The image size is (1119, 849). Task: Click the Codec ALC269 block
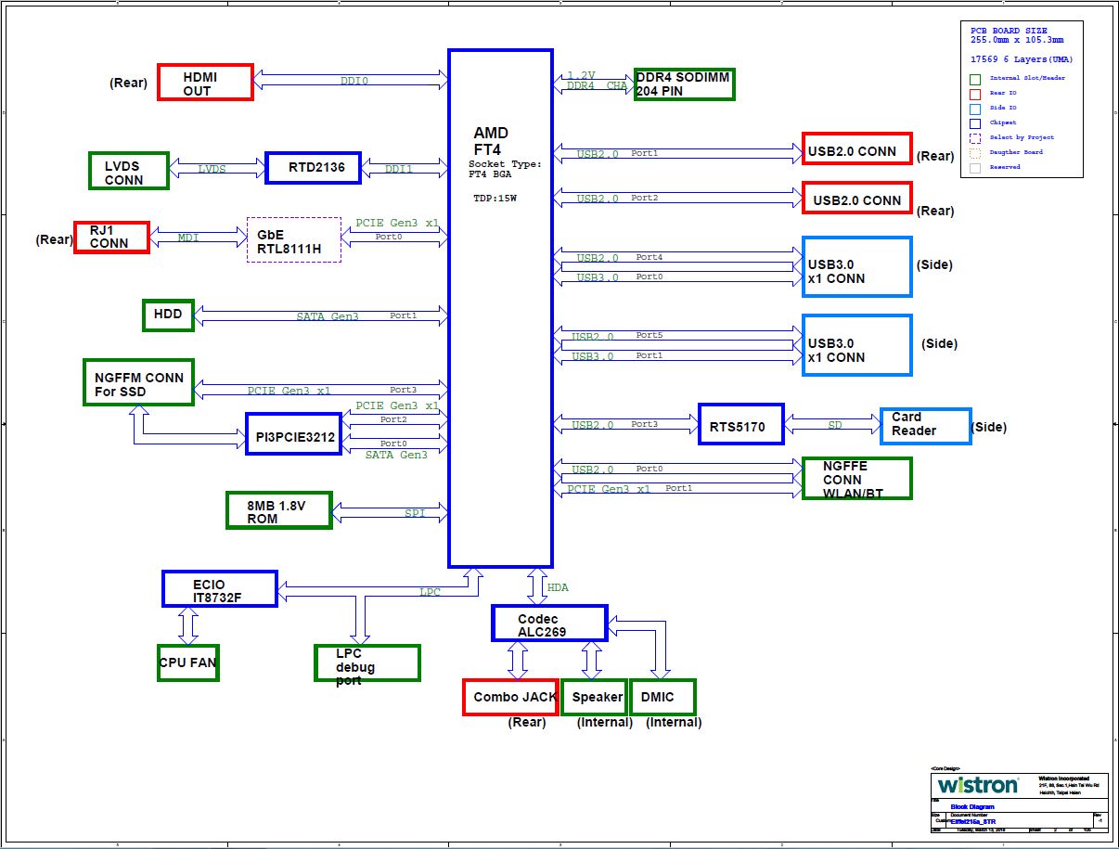click(x=549, y=624)
